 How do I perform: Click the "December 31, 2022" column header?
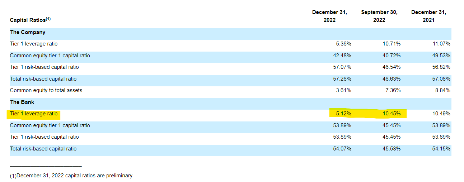click(x=329, y=16)
